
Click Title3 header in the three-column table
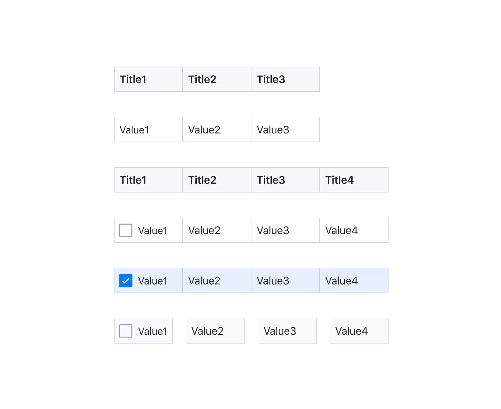pos(286,79)
